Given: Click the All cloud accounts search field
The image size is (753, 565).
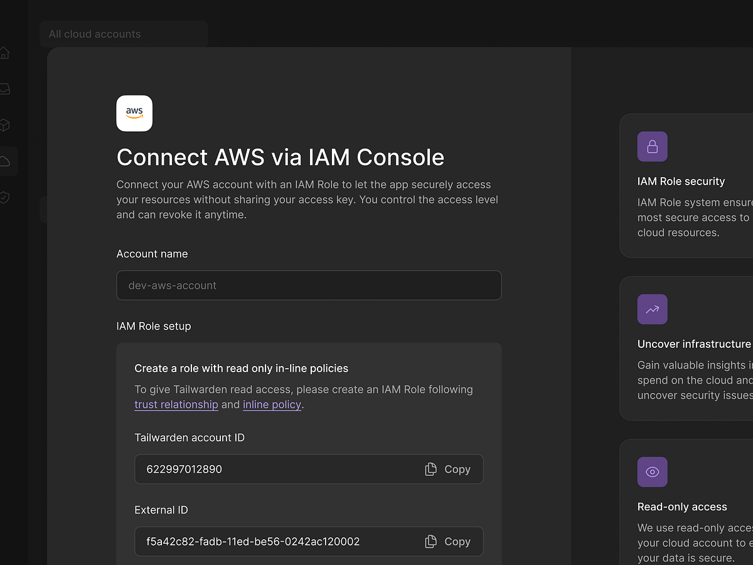Looking at the screenshot, I should (124, 34).
